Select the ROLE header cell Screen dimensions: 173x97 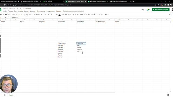(25, 22)
